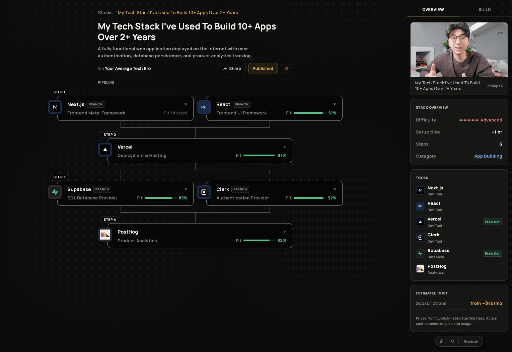
Task: Click PostHog name in Tools list
Action: coord(437,266)
